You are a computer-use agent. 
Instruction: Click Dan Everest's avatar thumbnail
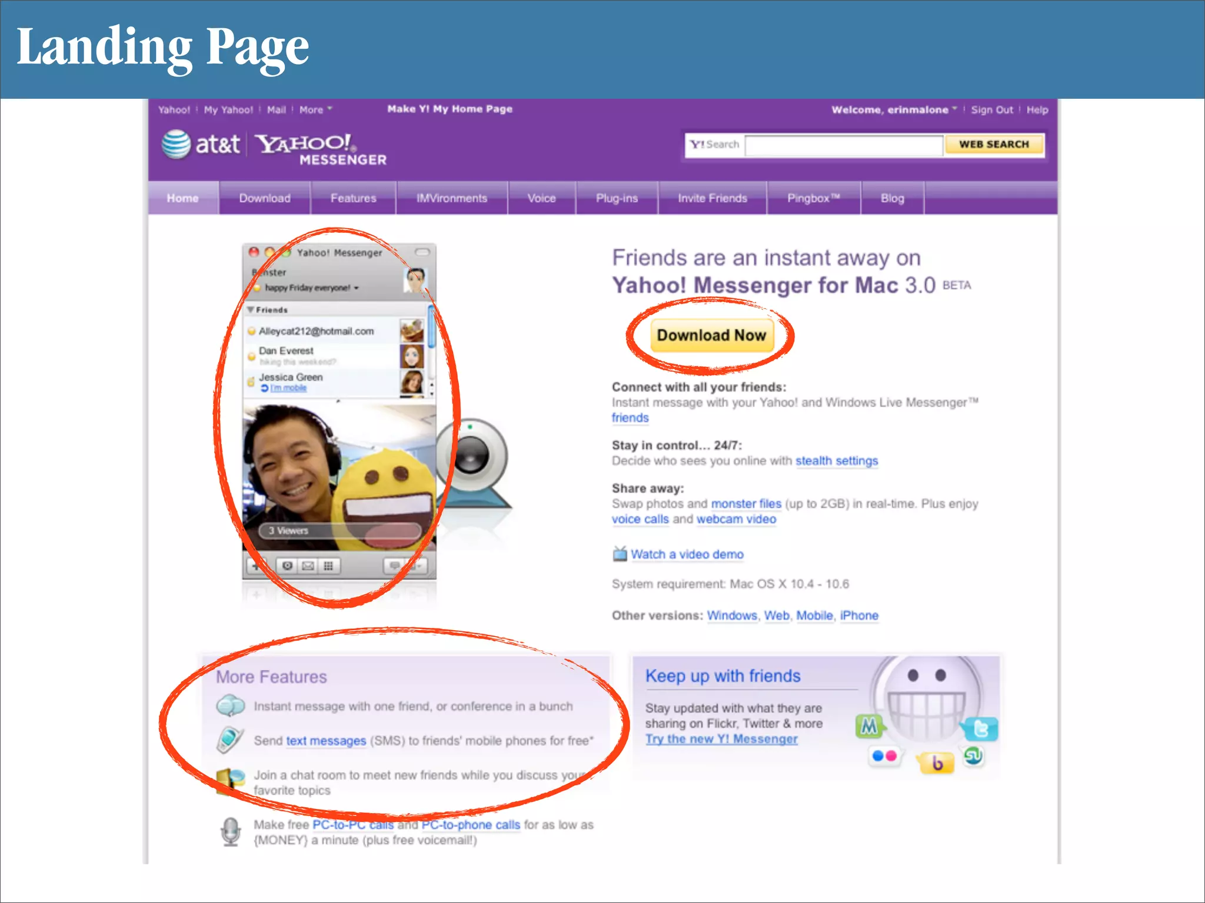[412, 356]
